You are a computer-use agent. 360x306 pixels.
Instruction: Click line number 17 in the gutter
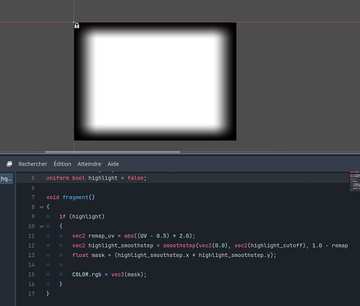point(32,294)
